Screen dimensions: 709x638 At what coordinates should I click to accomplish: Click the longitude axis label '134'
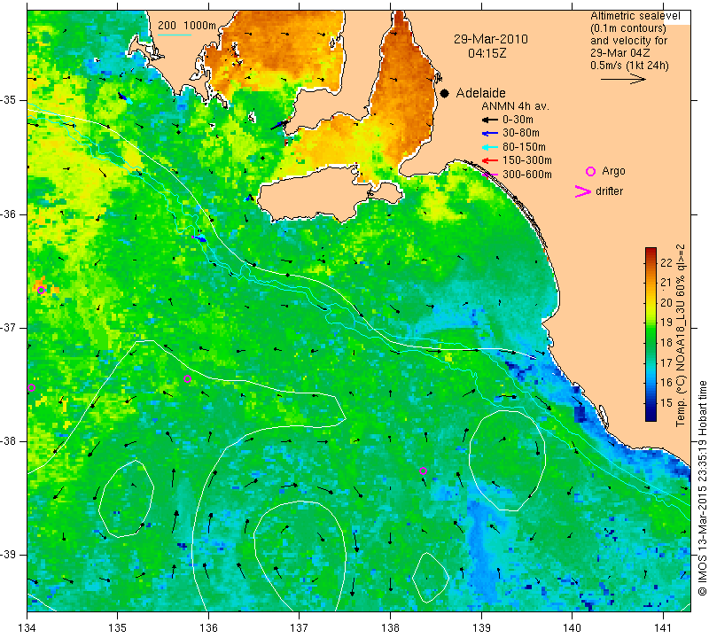(27, 628)
